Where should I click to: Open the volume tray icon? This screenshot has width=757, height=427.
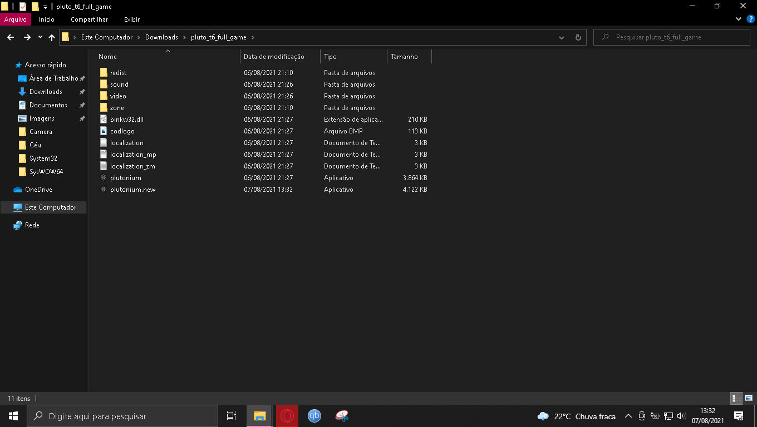click(682, 416)
